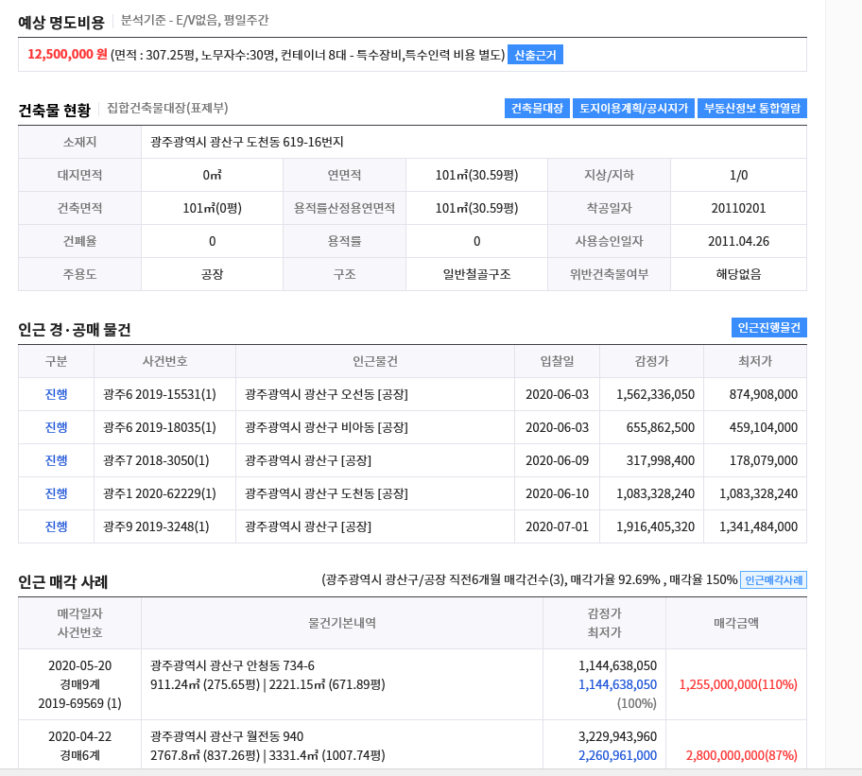The height and width of the screenshot is (776, 862).
Task: Click sale case number 2019-69569 (1)
Action: point(79,703)
